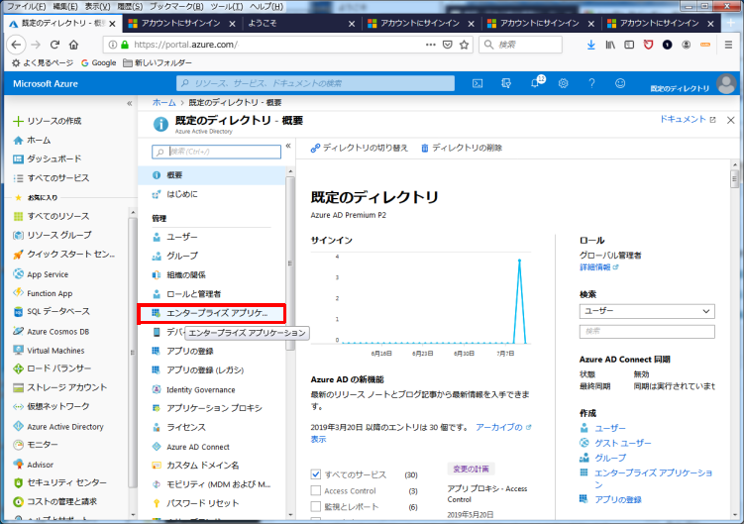The height and width of the screenshot is (524, 744).
Task: Toggle すべてのサービス checkbox
Action: click(316, 474)
